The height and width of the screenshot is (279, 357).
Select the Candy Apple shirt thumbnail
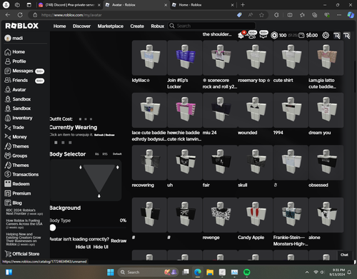pos(256,215)
